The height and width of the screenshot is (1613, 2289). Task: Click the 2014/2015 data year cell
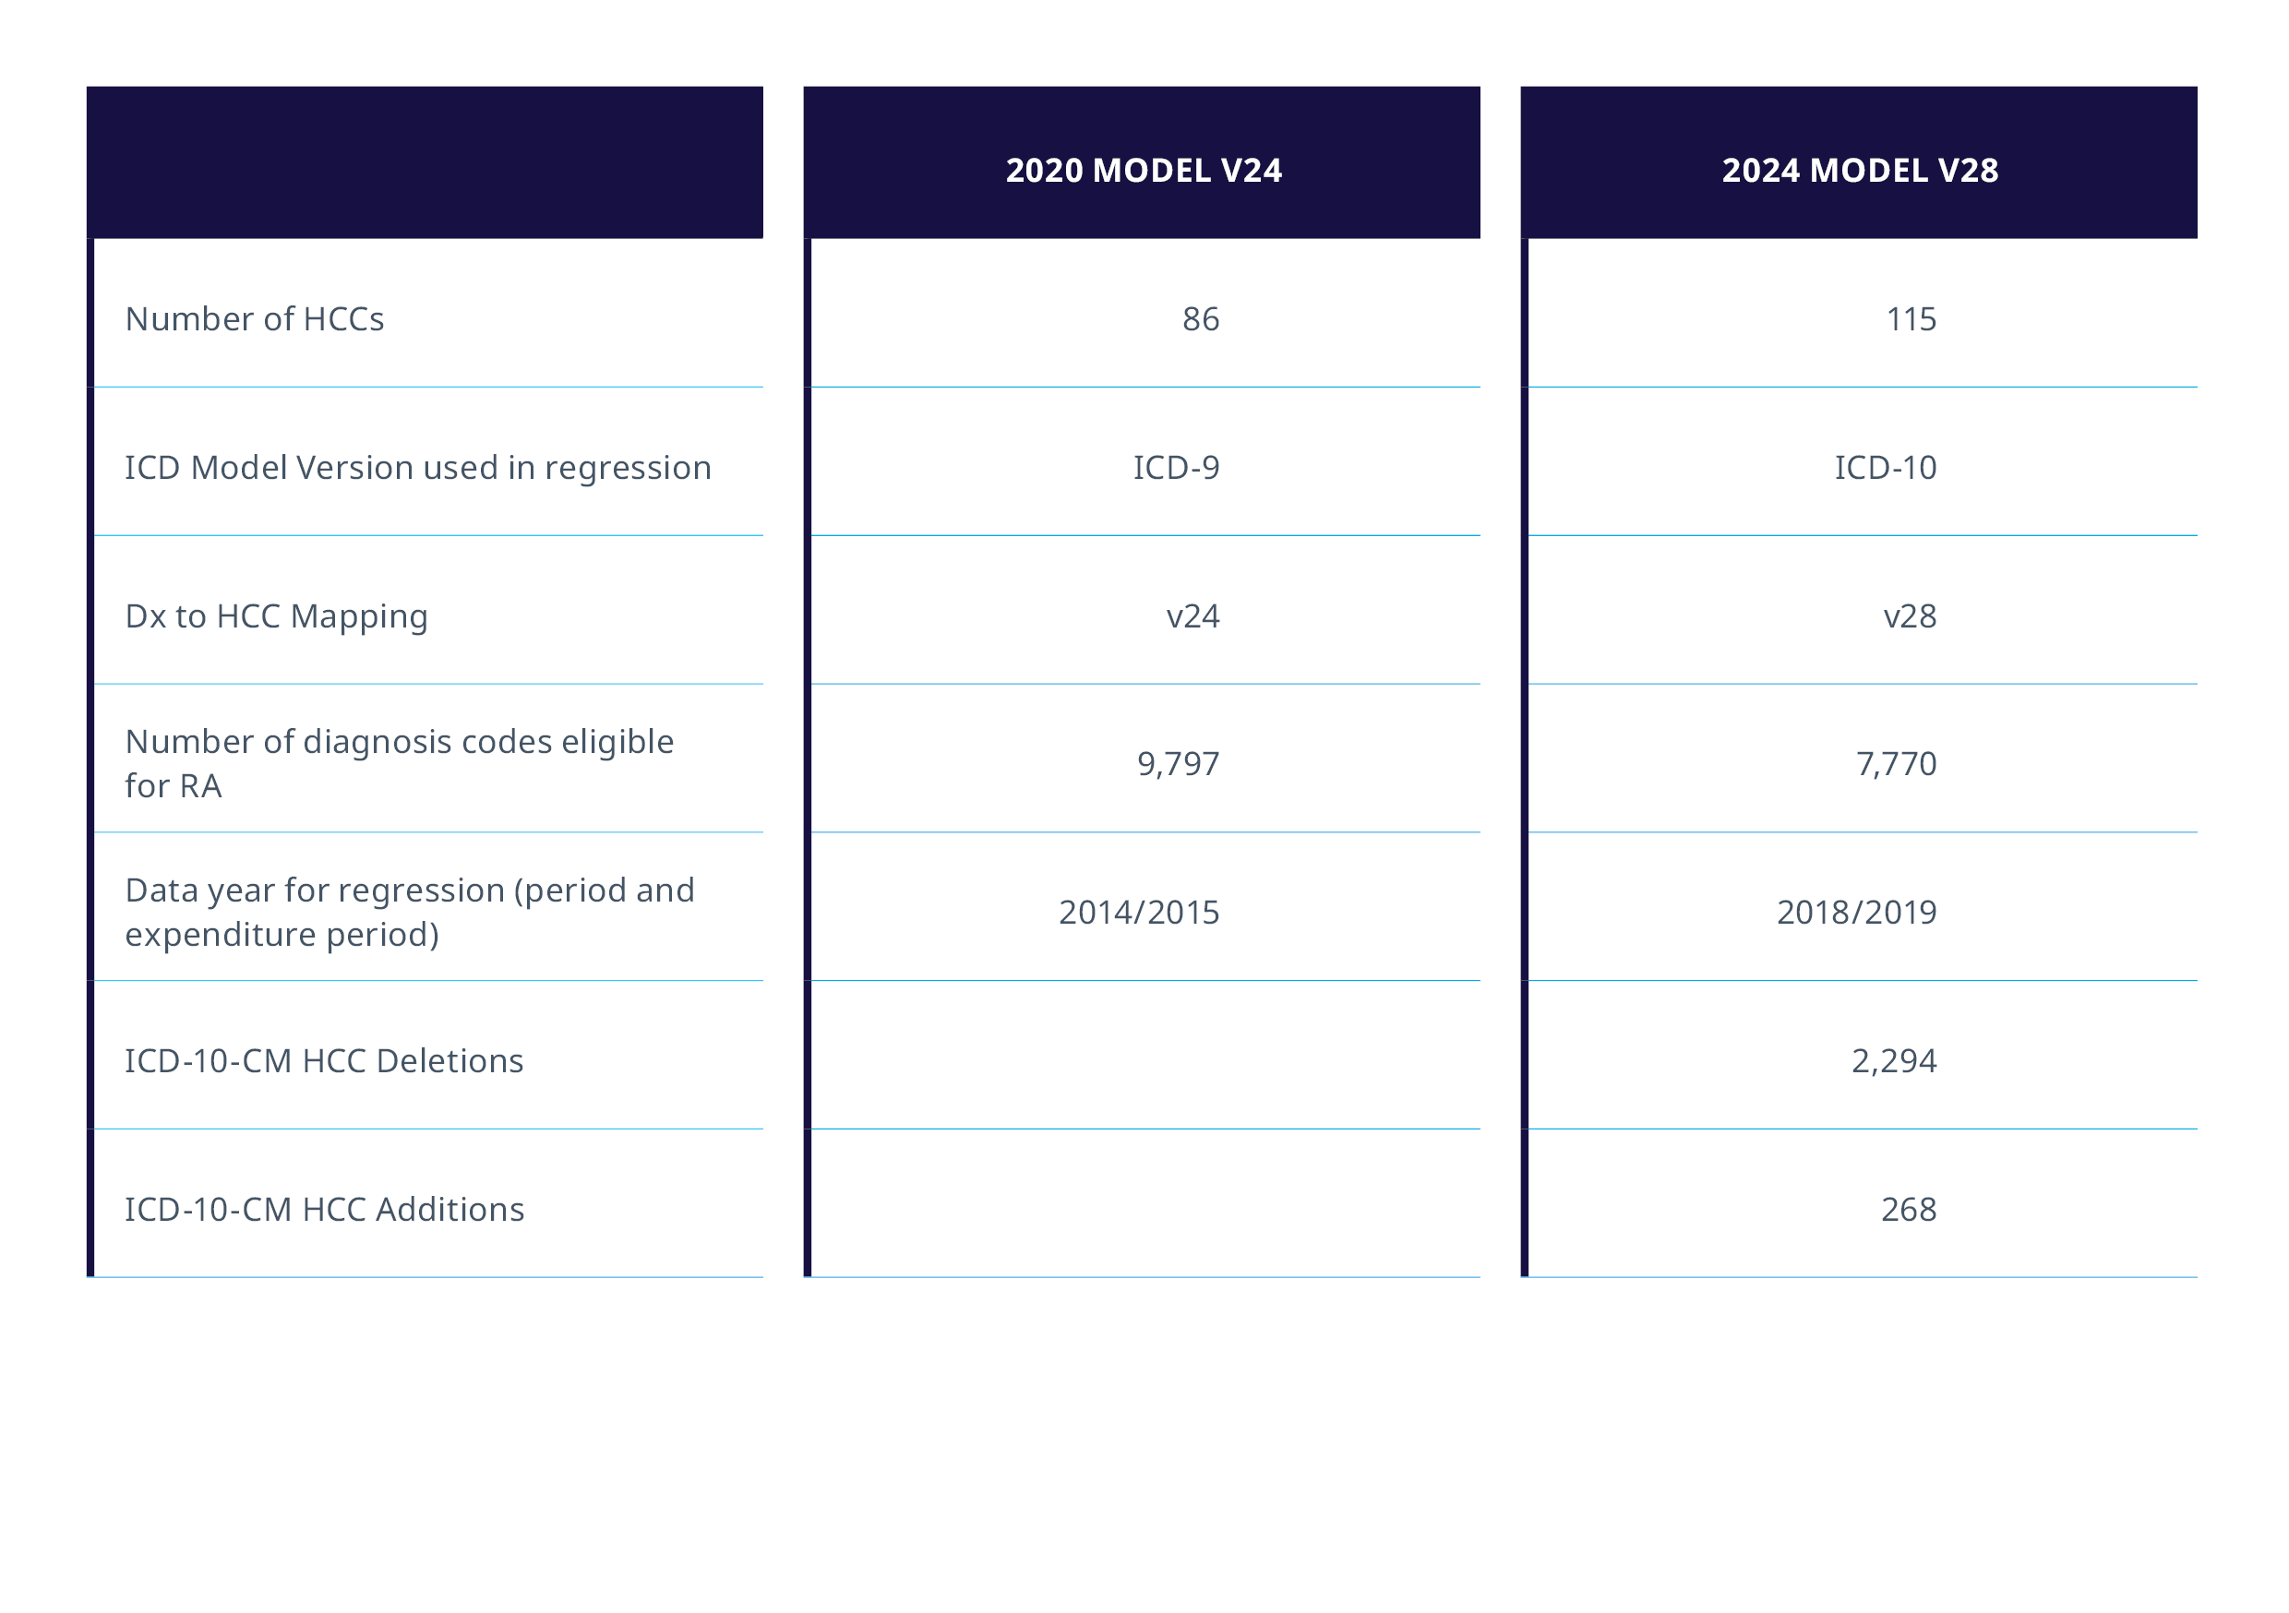coord(1139,913)
